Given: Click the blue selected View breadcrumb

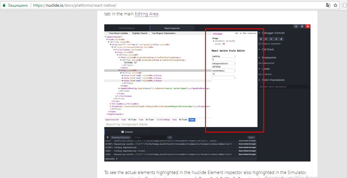Looking at the screenshot, I should [x=192, y=120].
